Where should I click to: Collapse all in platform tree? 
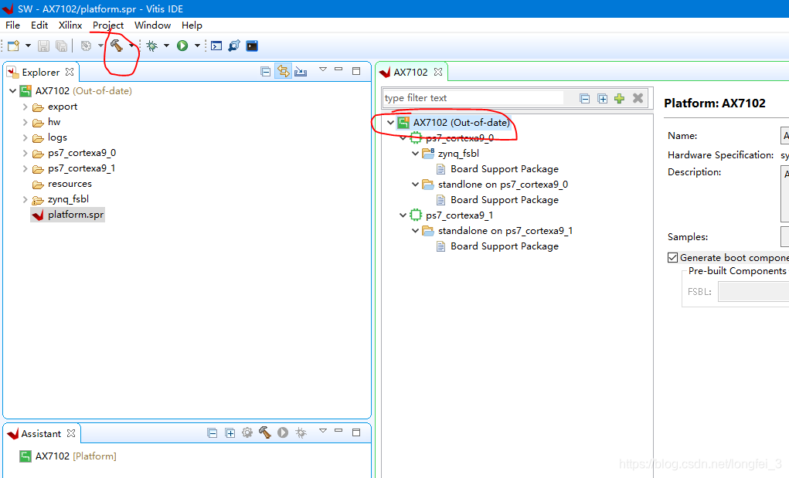[585, 99]
